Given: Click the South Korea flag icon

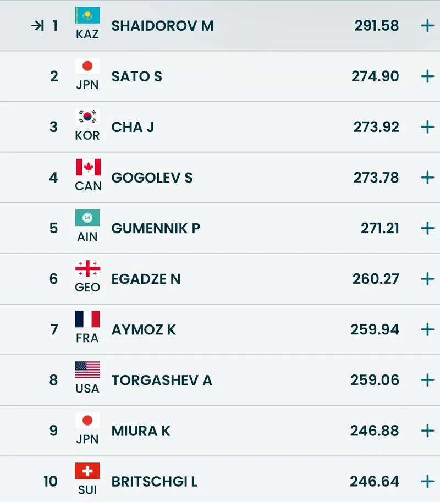Looking at the screenshot, I should [x=87, y=117].
